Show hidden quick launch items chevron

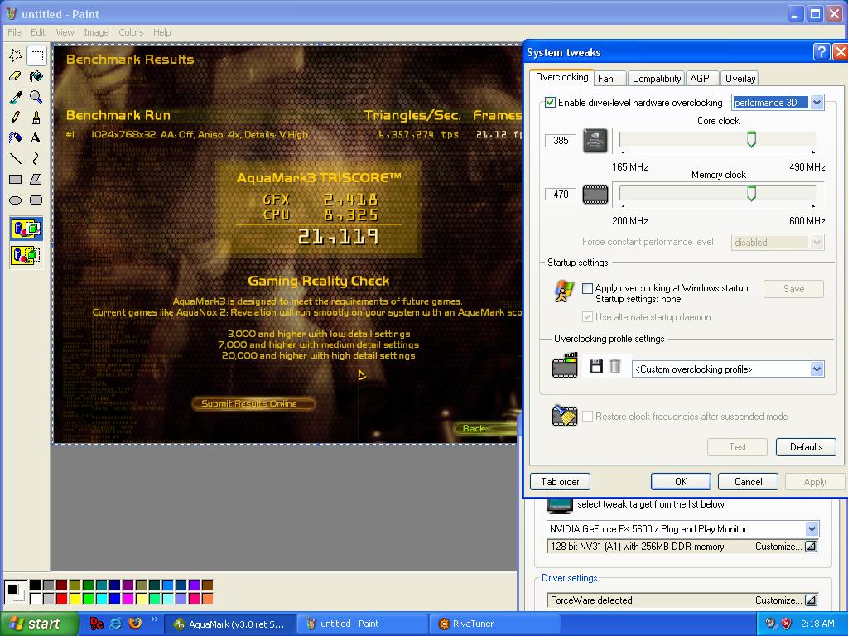tap(154, 619)
